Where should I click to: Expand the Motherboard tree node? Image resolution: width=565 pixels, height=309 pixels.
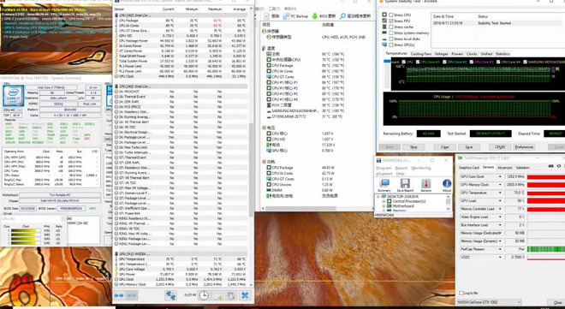click(x=384, y=206)
